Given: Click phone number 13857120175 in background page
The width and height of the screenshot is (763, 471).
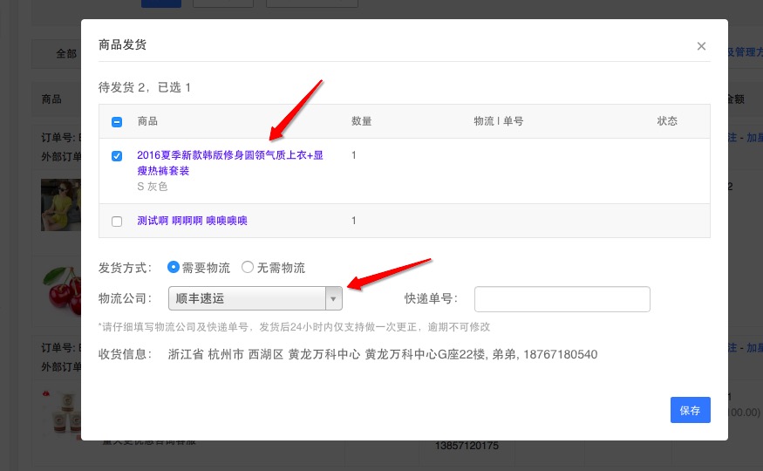Looking at the screenshot, I should [467, 445].
